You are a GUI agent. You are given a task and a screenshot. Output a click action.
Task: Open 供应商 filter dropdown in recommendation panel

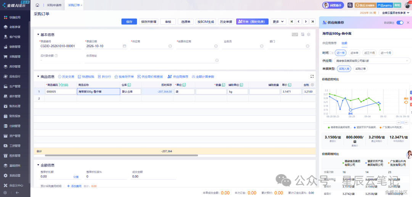372,61
